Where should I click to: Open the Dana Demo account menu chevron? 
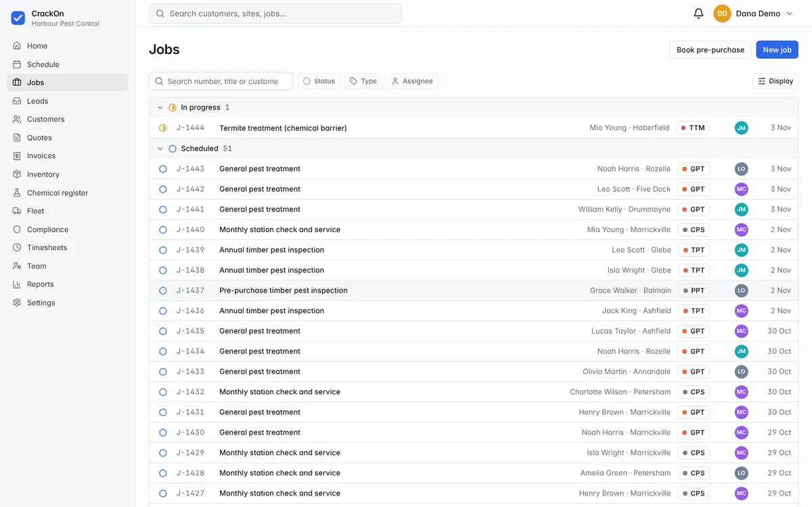[x=789, y=14]
